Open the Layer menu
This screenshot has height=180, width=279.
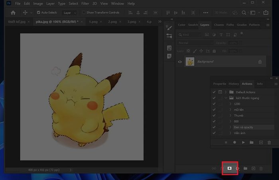[50, 4]
